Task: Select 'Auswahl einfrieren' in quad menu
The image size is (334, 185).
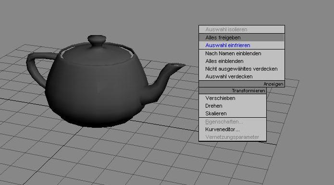Action: (x=242, y=45)
